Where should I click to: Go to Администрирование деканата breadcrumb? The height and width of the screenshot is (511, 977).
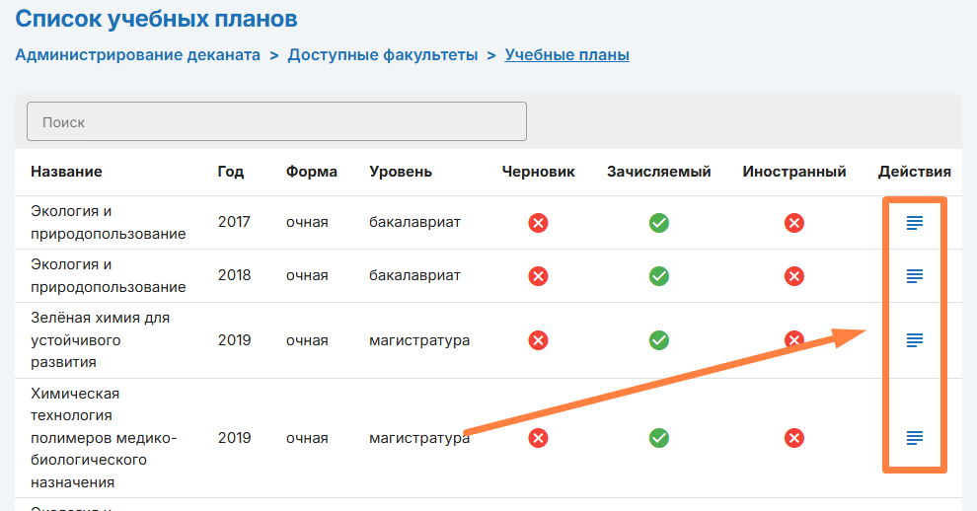click(x=137, y=55)
